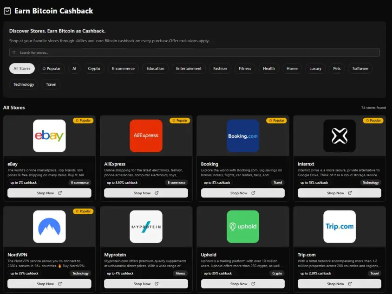Open the Booking.com store logo
The image size is (392, 294).
(243, 136)
